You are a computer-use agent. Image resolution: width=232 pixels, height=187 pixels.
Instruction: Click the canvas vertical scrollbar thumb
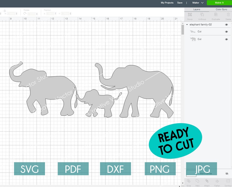click(x=183, y=30)
